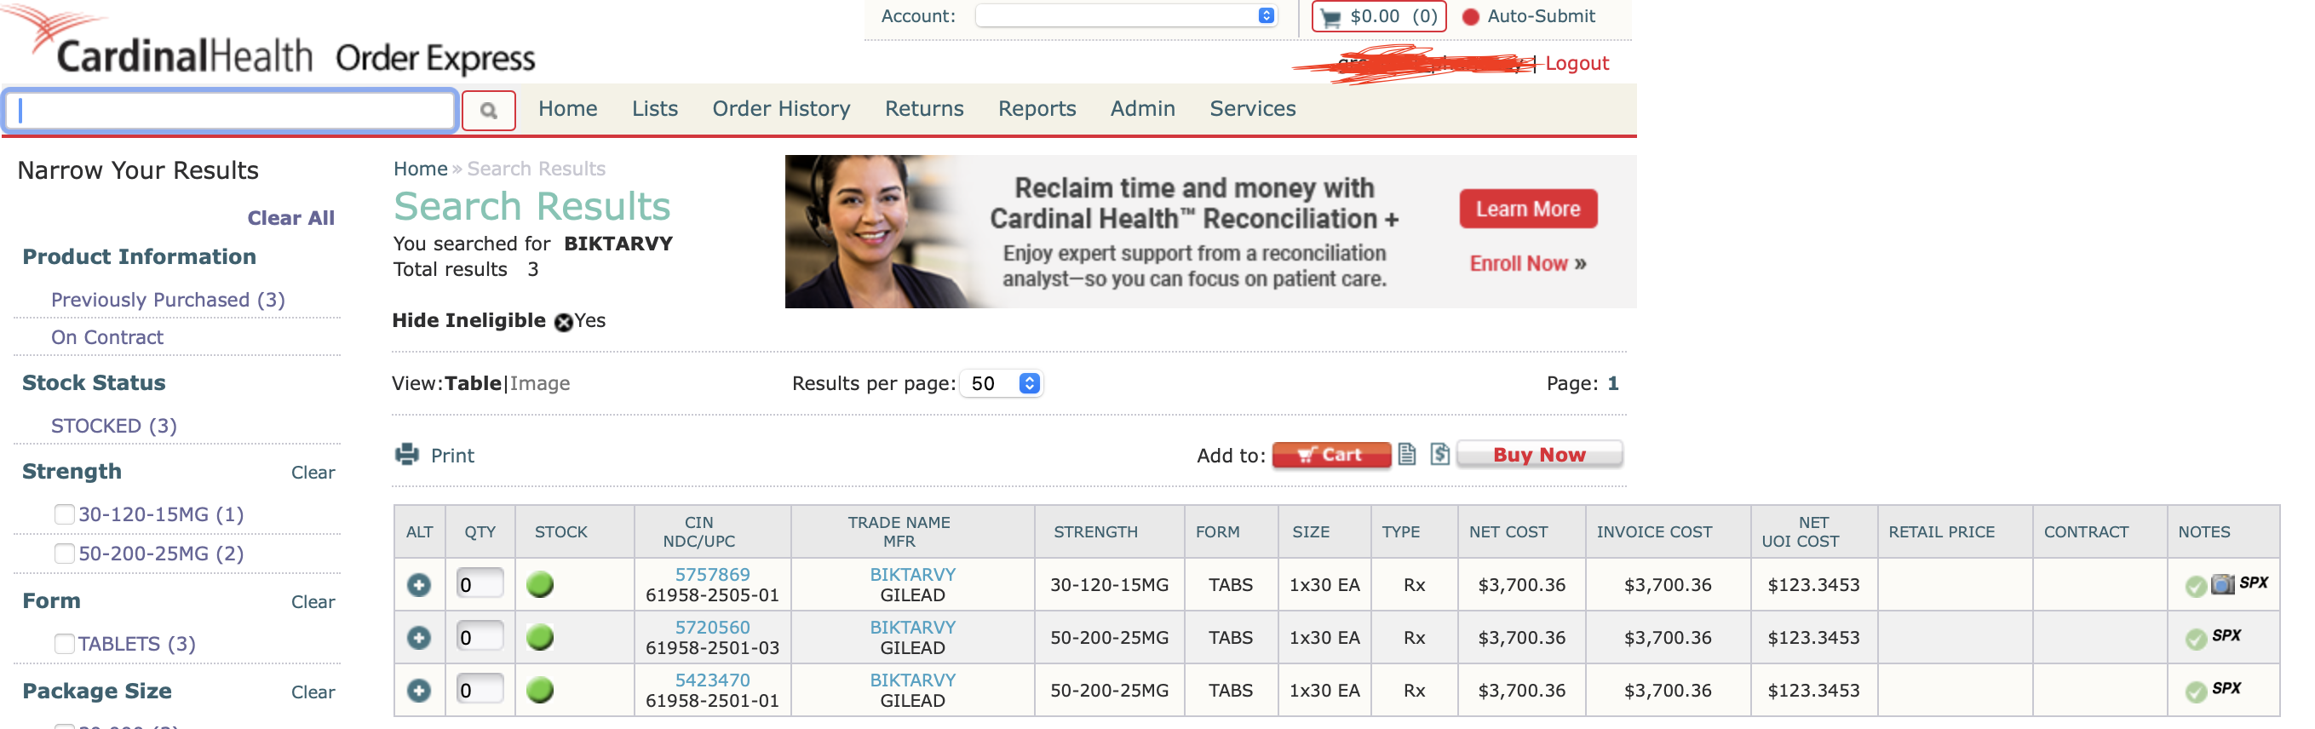Viewport: 2315px width, 729px height.
Task: Click the red Auto-Submit indicator dot
Action: point(1470,17)
